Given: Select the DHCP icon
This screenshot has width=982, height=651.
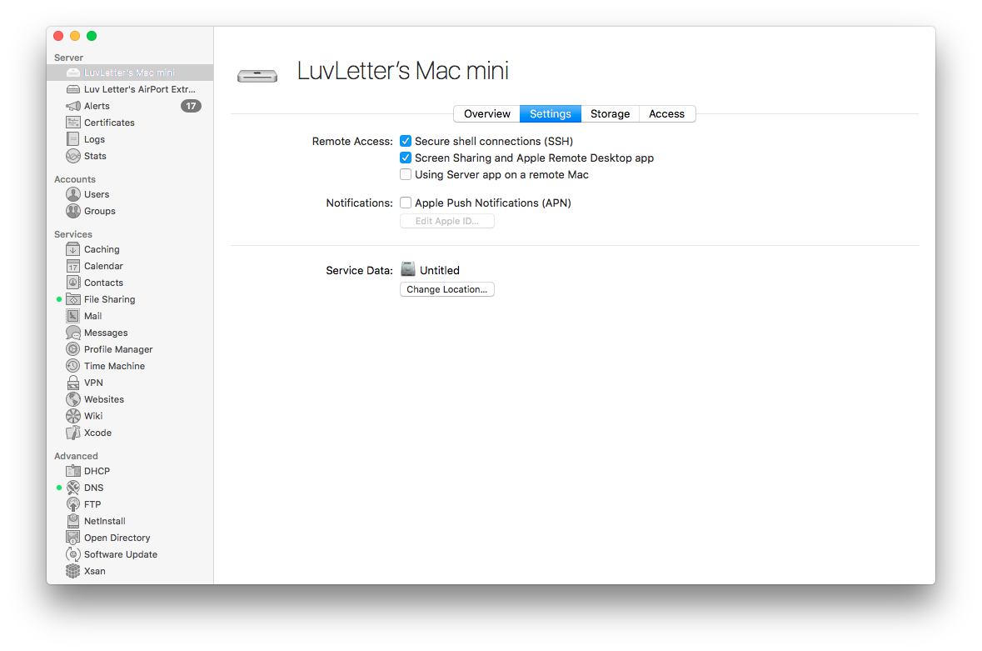Looking at the screenshot, I should 73,471.
